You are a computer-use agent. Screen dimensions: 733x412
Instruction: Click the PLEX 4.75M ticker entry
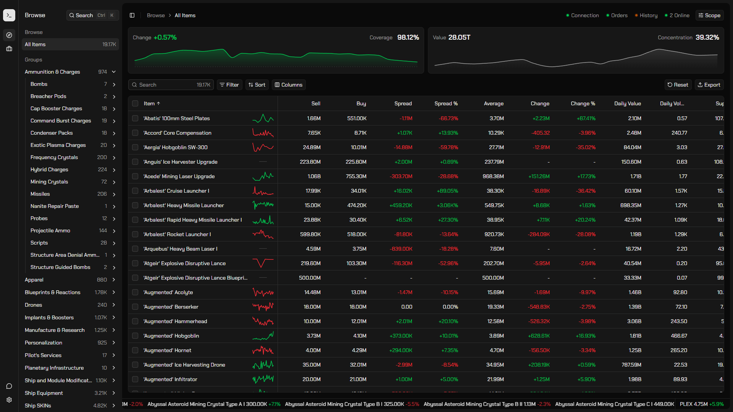[702, 404]
